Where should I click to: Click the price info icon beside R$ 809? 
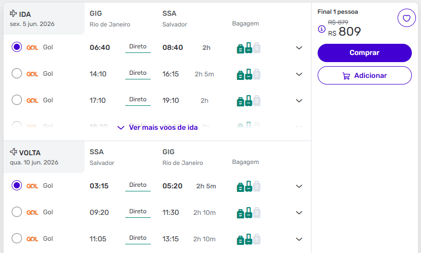click(x=321, y=29)
